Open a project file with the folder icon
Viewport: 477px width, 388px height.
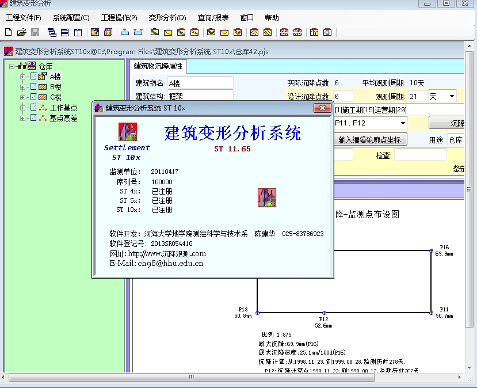pos(21,33)
